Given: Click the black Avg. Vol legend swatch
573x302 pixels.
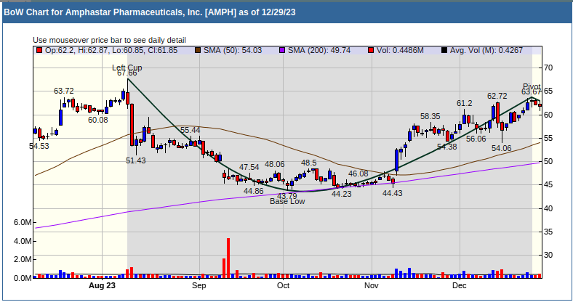Looking at the screenshot, I should click(x=444, y=50).
